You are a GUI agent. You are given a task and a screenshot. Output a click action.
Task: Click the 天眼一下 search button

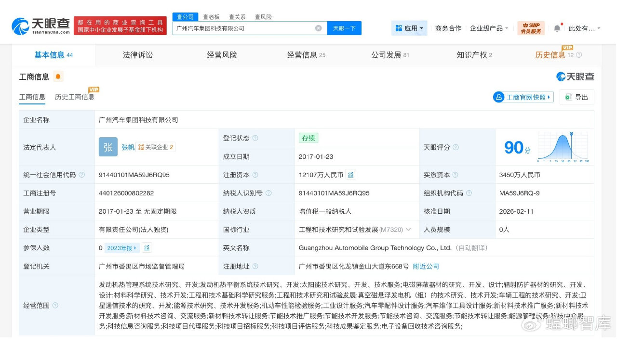tap(344, 28)
